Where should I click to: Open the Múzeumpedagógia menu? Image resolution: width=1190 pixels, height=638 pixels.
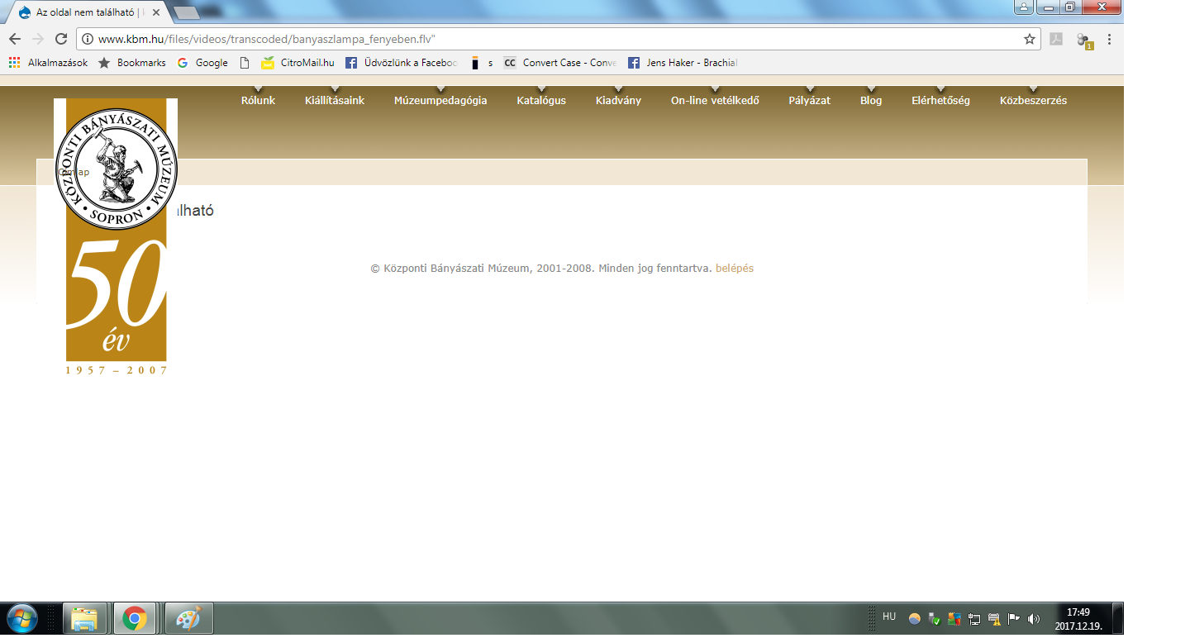[x=440, y=100]
